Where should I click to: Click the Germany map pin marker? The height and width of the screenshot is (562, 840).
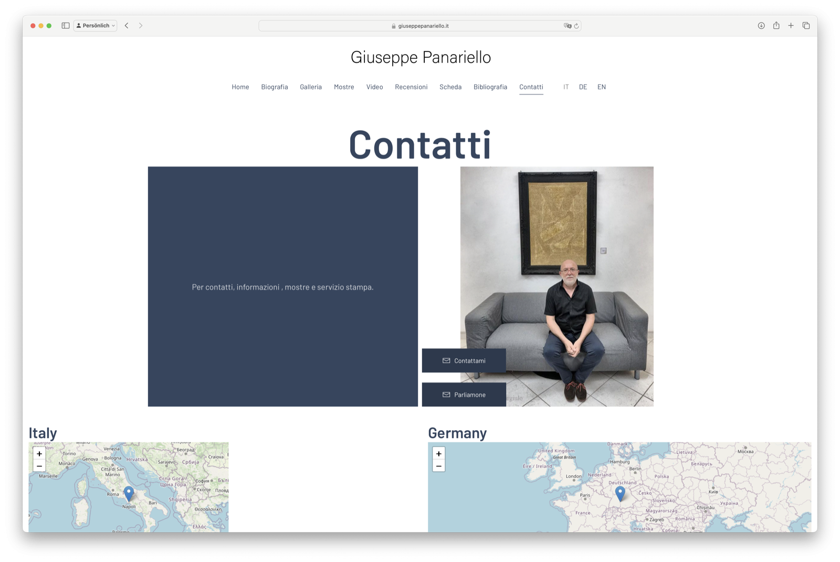point(620,494)
